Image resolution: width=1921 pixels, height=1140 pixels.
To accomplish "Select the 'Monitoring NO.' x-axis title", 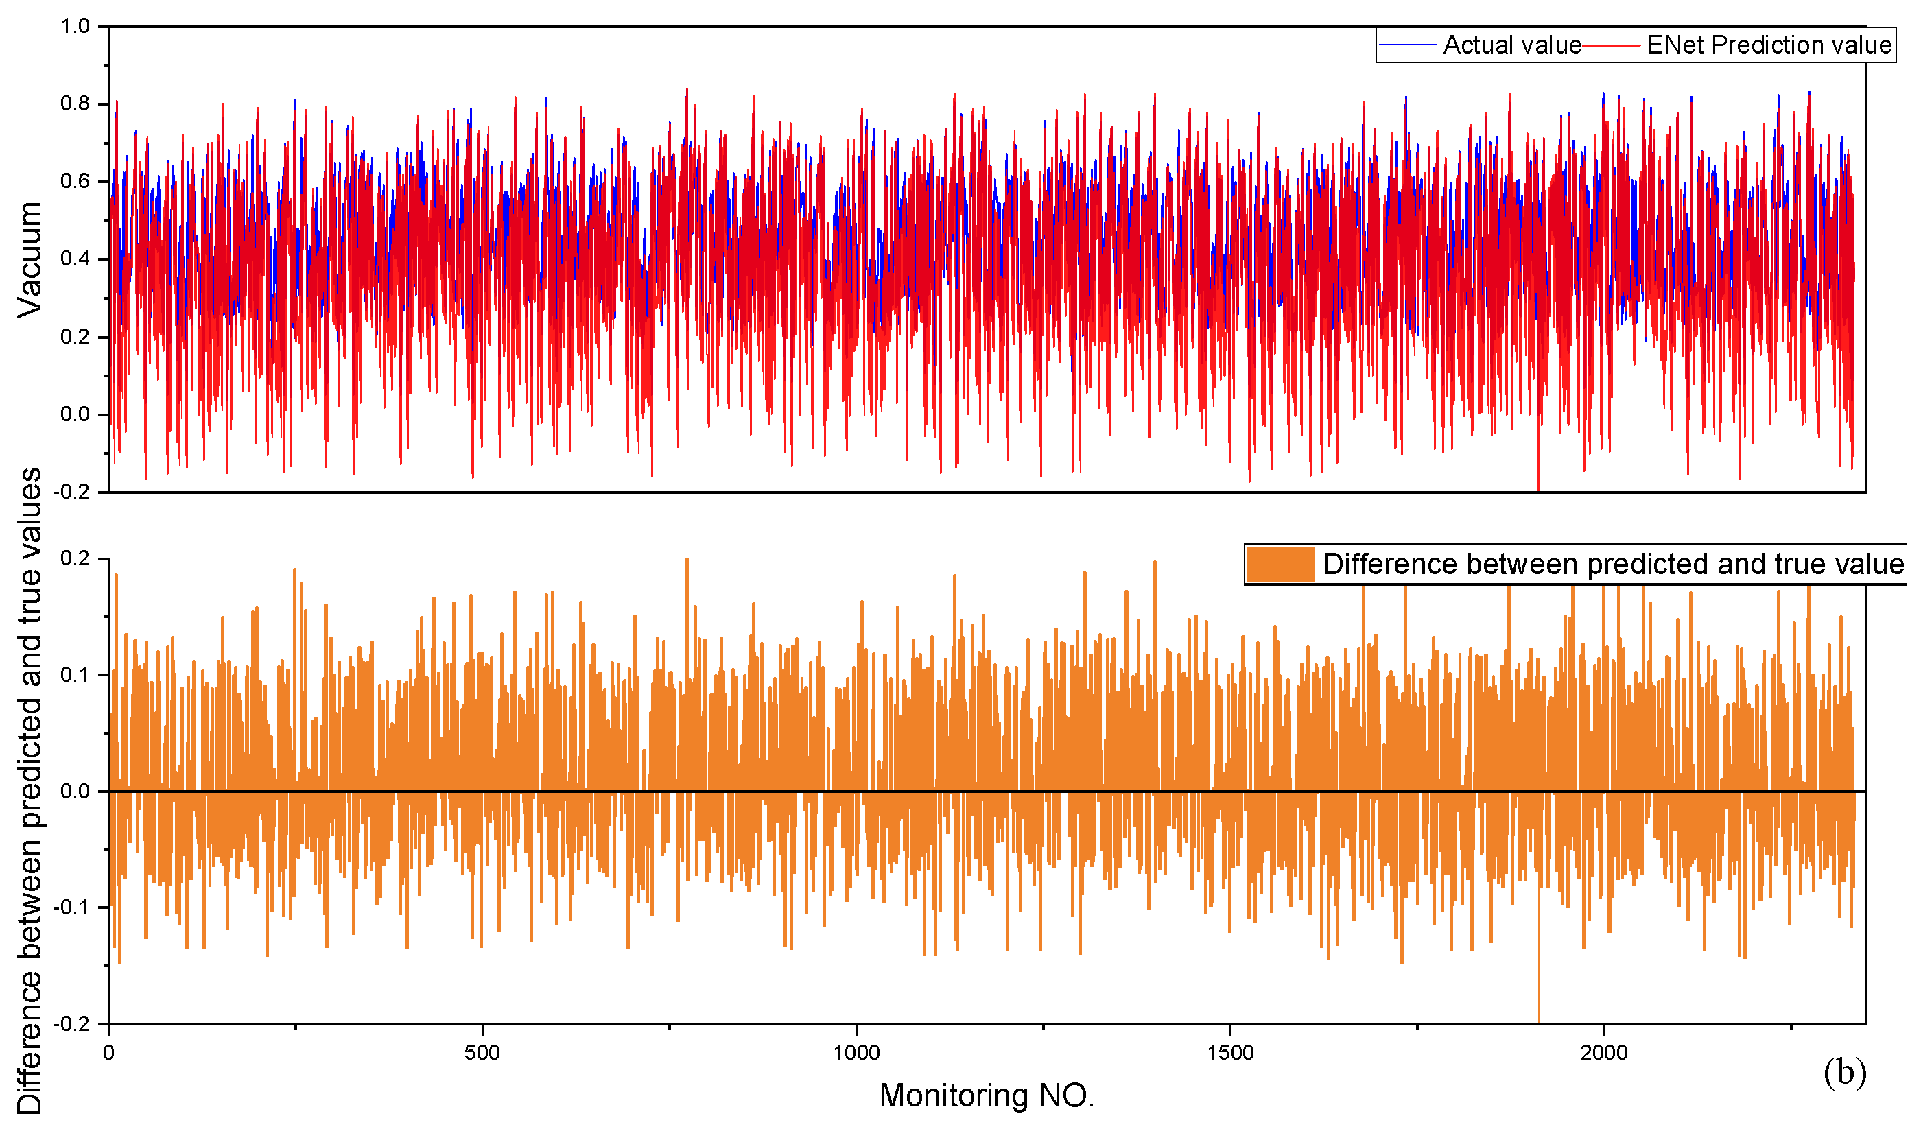I will click(x=986, y=1096).
